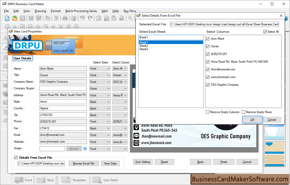The image size is (290, 185).
Task: Open the Name row Select Sides dropdown
Action: pos(100,69)
